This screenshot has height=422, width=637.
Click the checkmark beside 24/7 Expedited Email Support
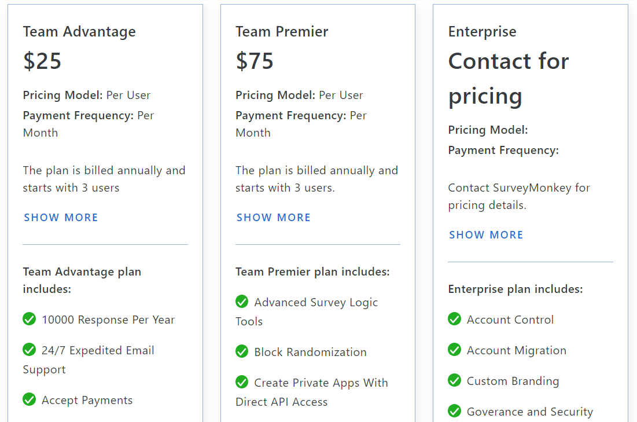[x=30, y=350]
